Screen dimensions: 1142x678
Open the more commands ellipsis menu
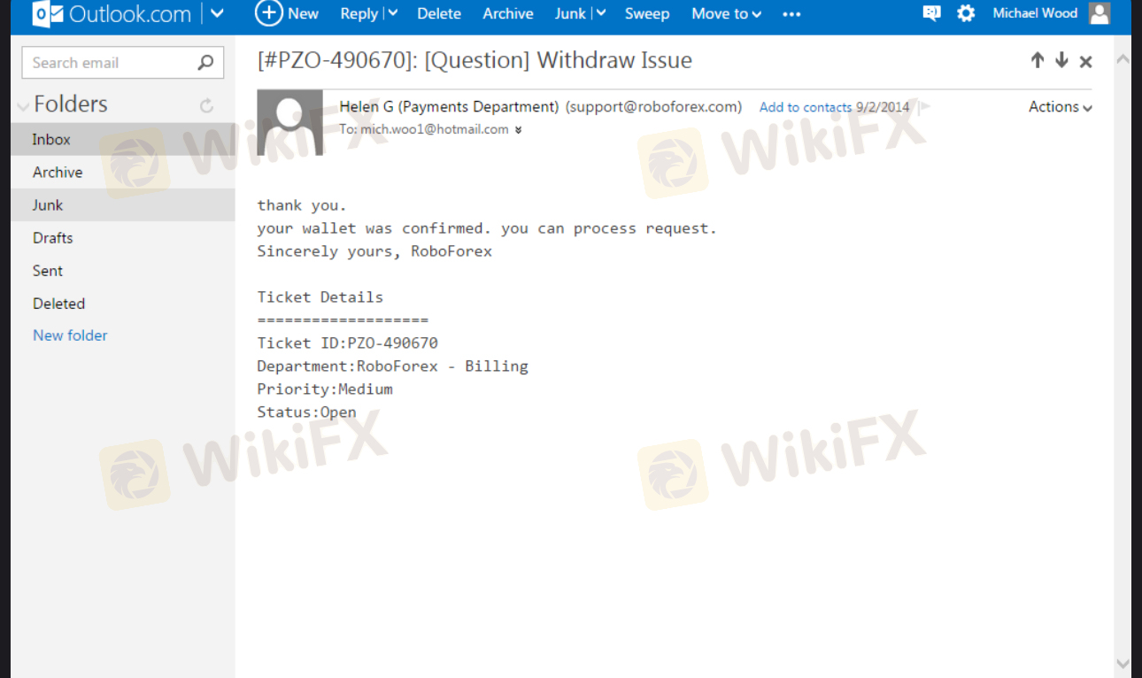[x=791, y=14]
